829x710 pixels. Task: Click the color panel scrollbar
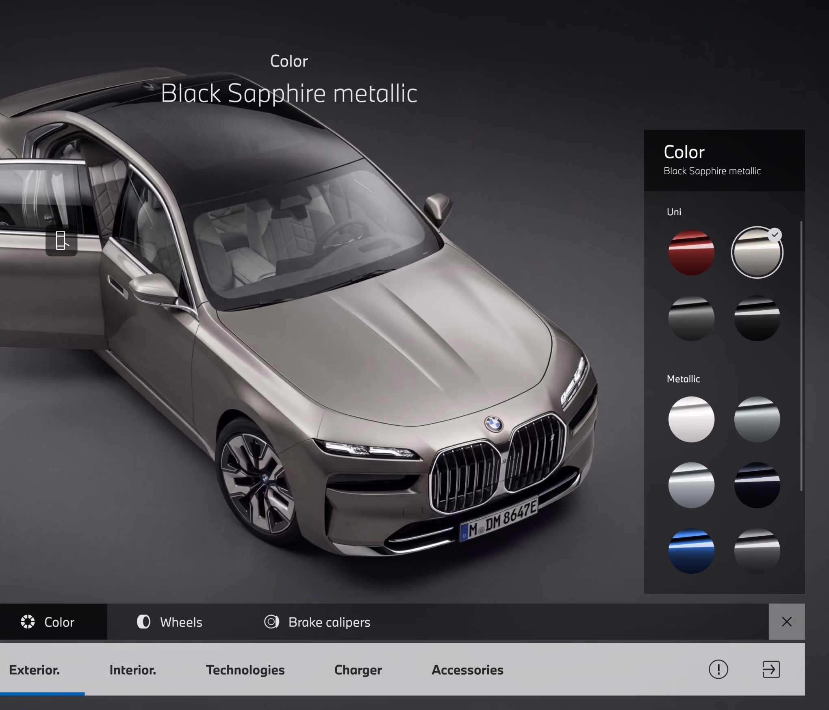click(801, 356)
